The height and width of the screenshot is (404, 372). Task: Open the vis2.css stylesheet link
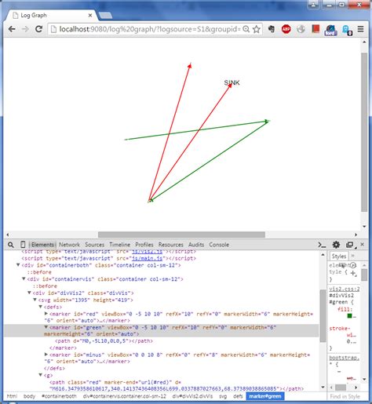tap(345, 289)
